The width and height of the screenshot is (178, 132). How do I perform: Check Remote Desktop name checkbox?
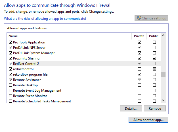point(11,85)
